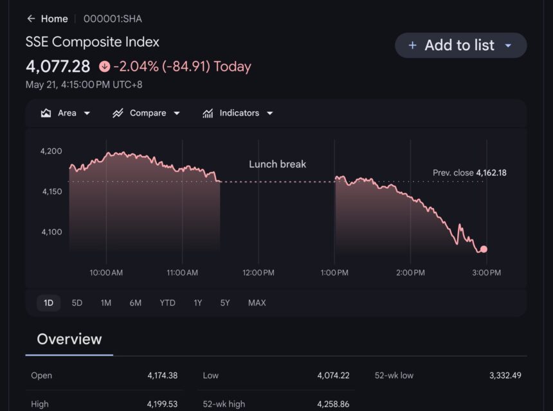
Task: Click the 1:00 PM axis label
Action: (334, 272)
